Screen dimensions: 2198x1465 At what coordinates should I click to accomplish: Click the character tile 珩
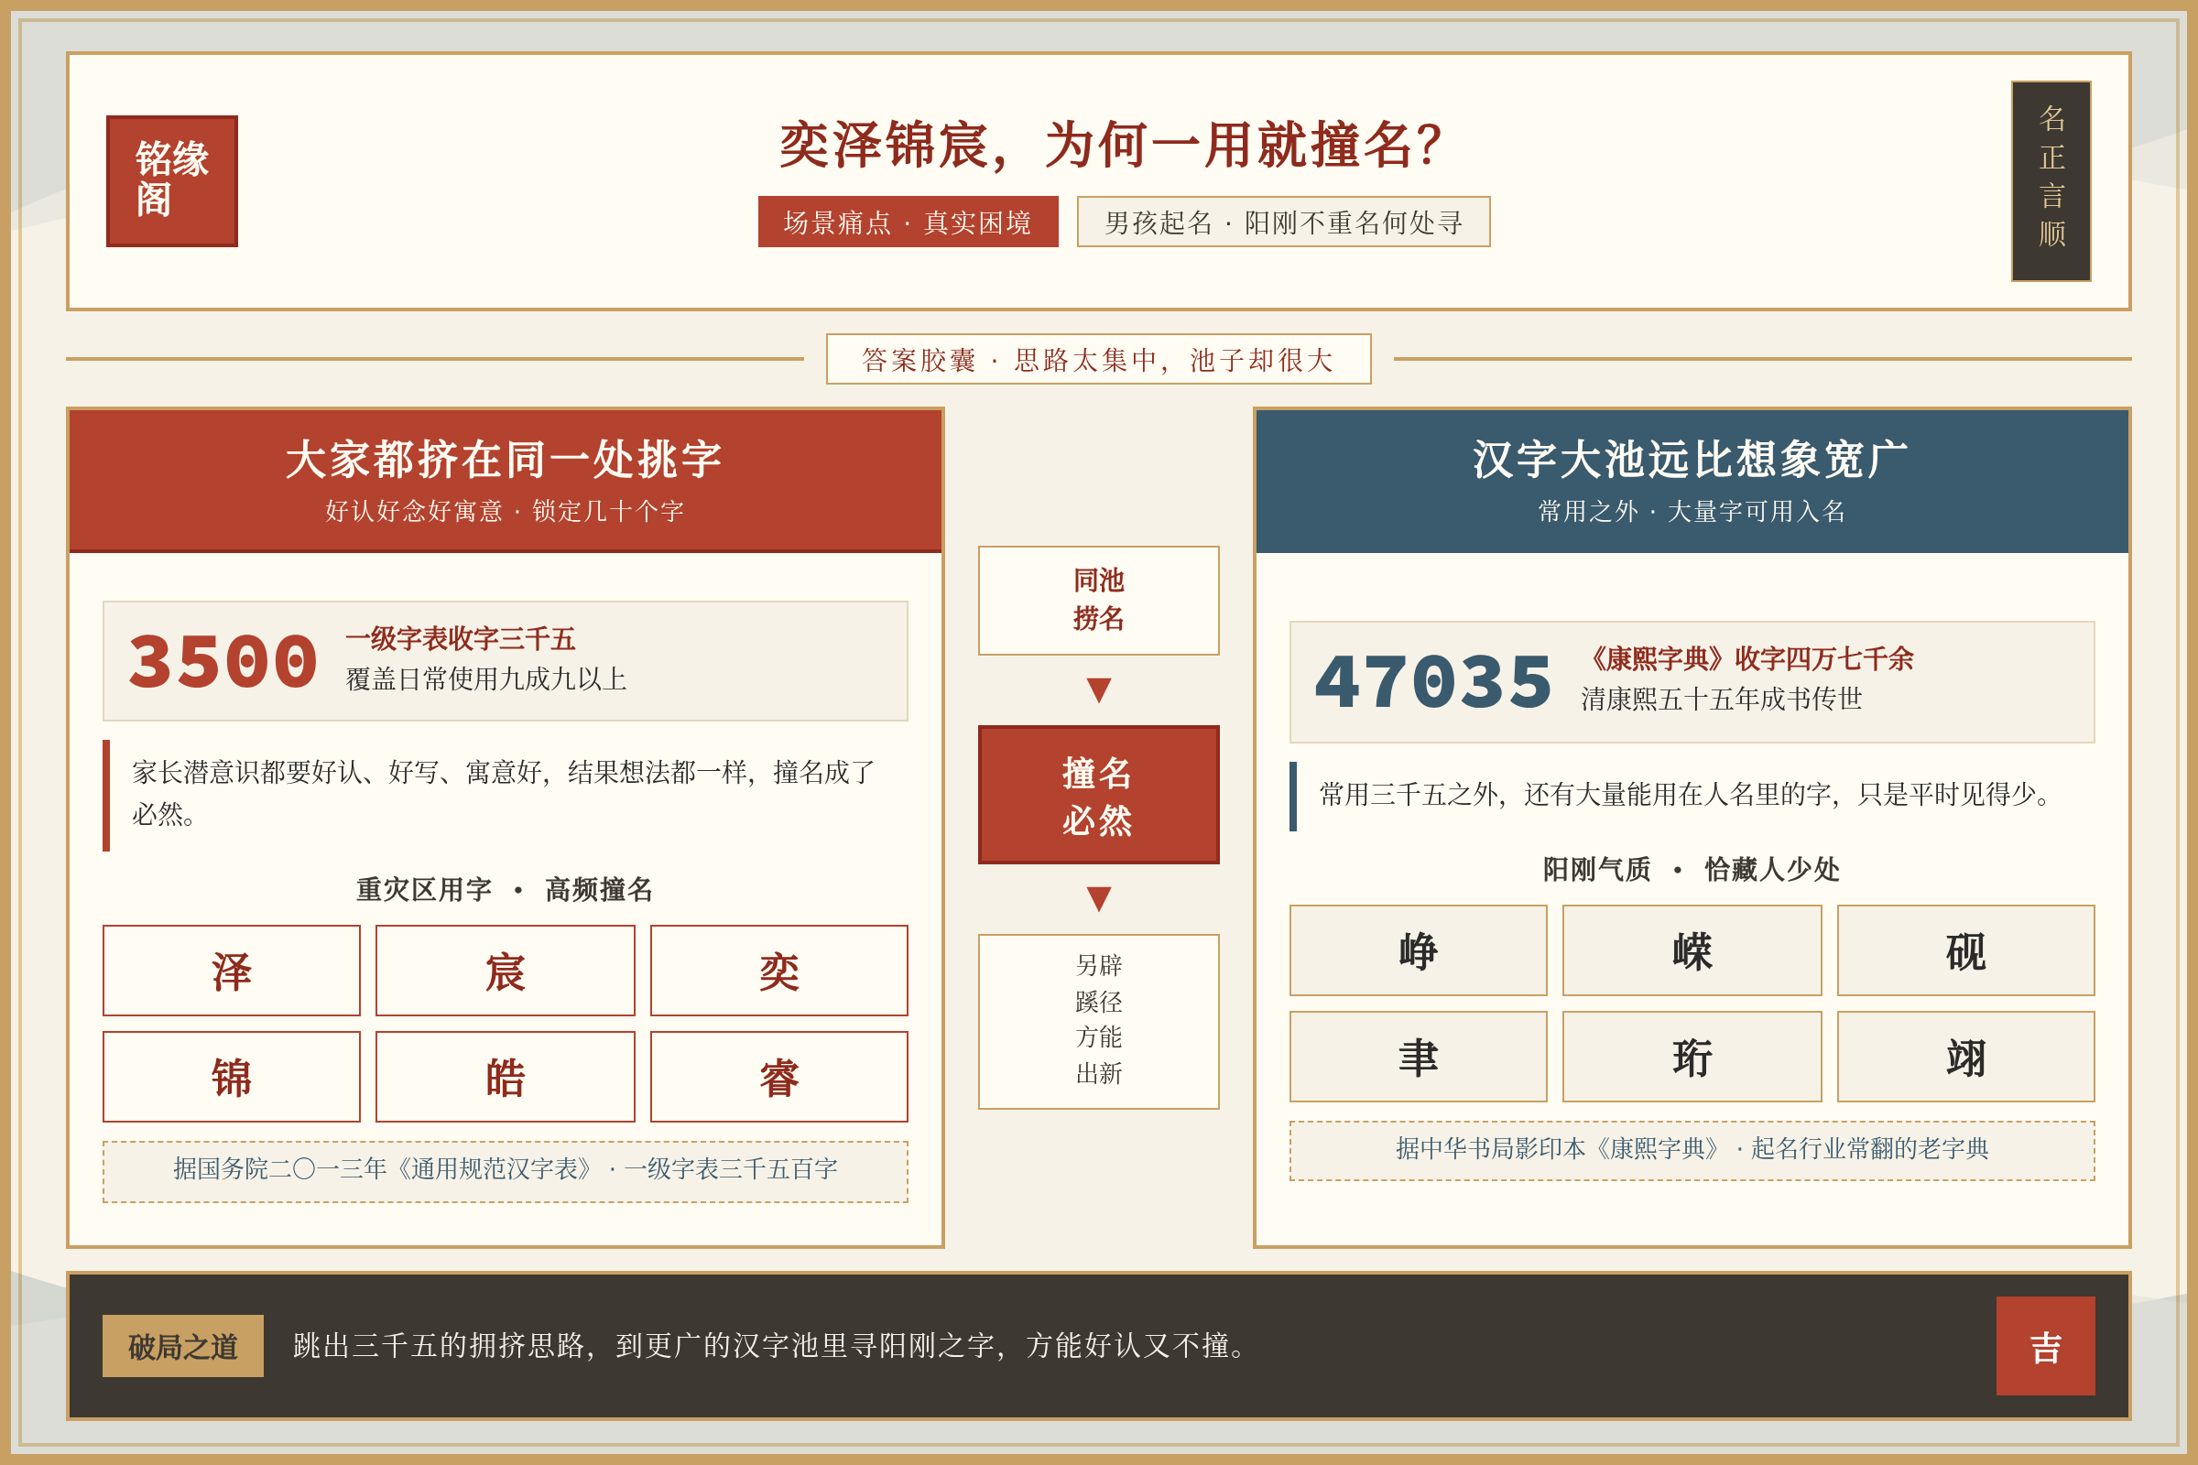point(1692,1057)
